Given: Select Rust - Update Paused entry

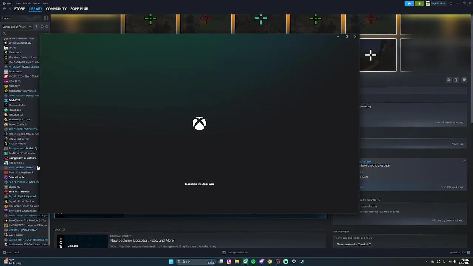Looking at the screenshot, I should click(21, 168).
